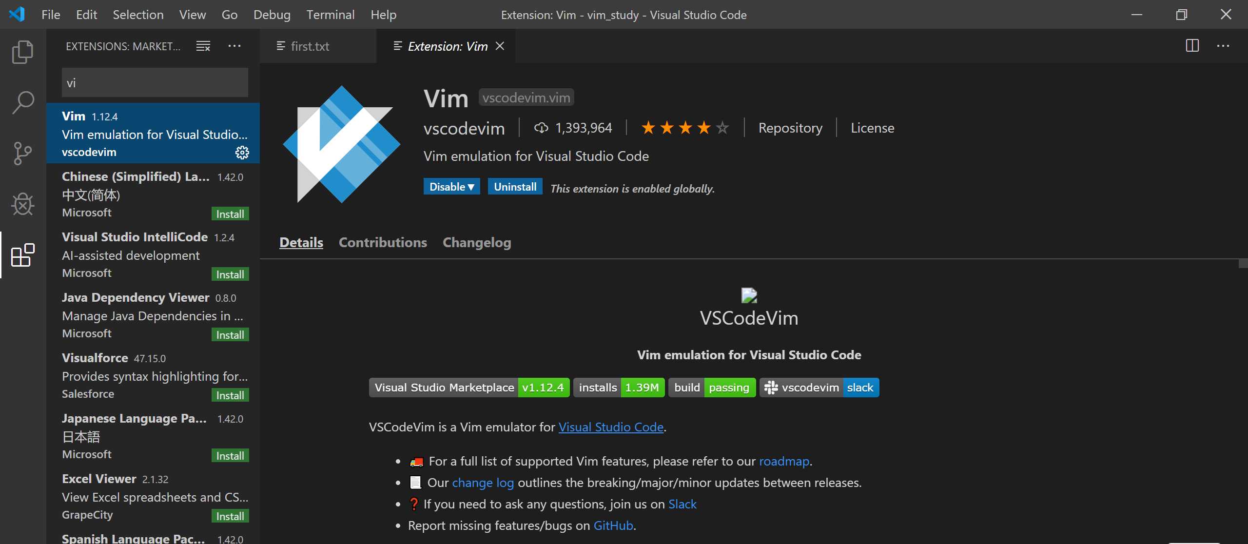
Task: Open the Repository link
Action: click(x=790, y=128)
